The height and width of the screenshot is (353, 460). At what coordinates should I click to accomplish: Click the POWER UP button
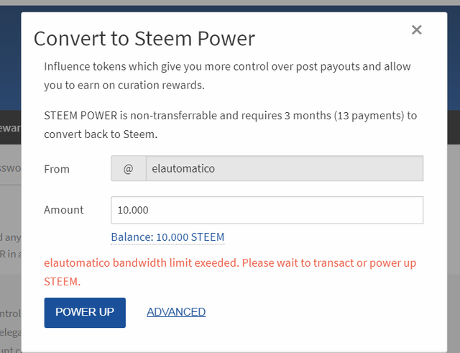[85, 313]
